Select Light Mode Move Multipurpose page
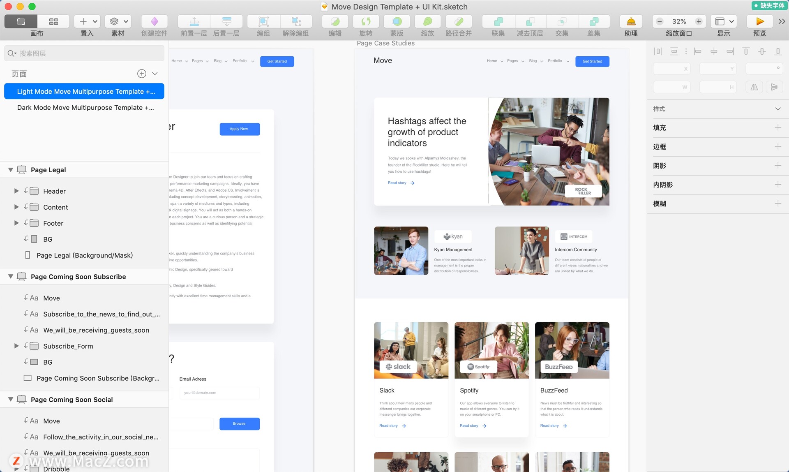The image size is (789, 472). [85, 91]
